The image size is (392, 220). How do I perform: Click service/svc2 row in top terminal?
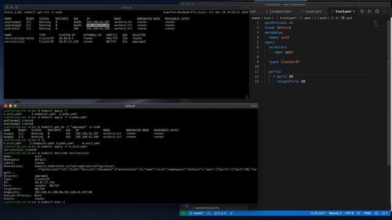75,42
